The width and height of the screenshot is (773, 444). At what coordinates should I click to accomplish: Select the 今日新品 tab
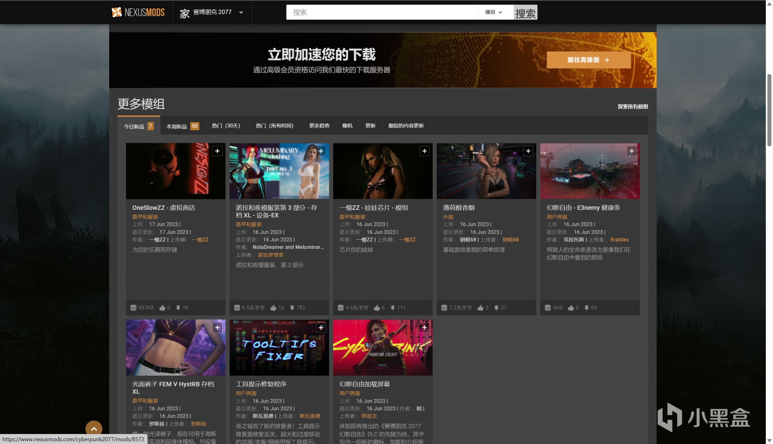coord(139,126)
